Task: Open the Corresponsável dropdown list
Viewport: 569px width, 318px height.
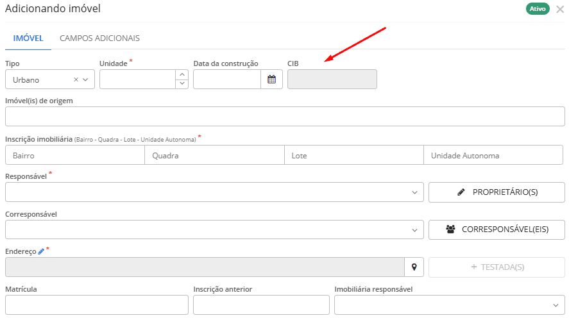Action: pos(414,230)
